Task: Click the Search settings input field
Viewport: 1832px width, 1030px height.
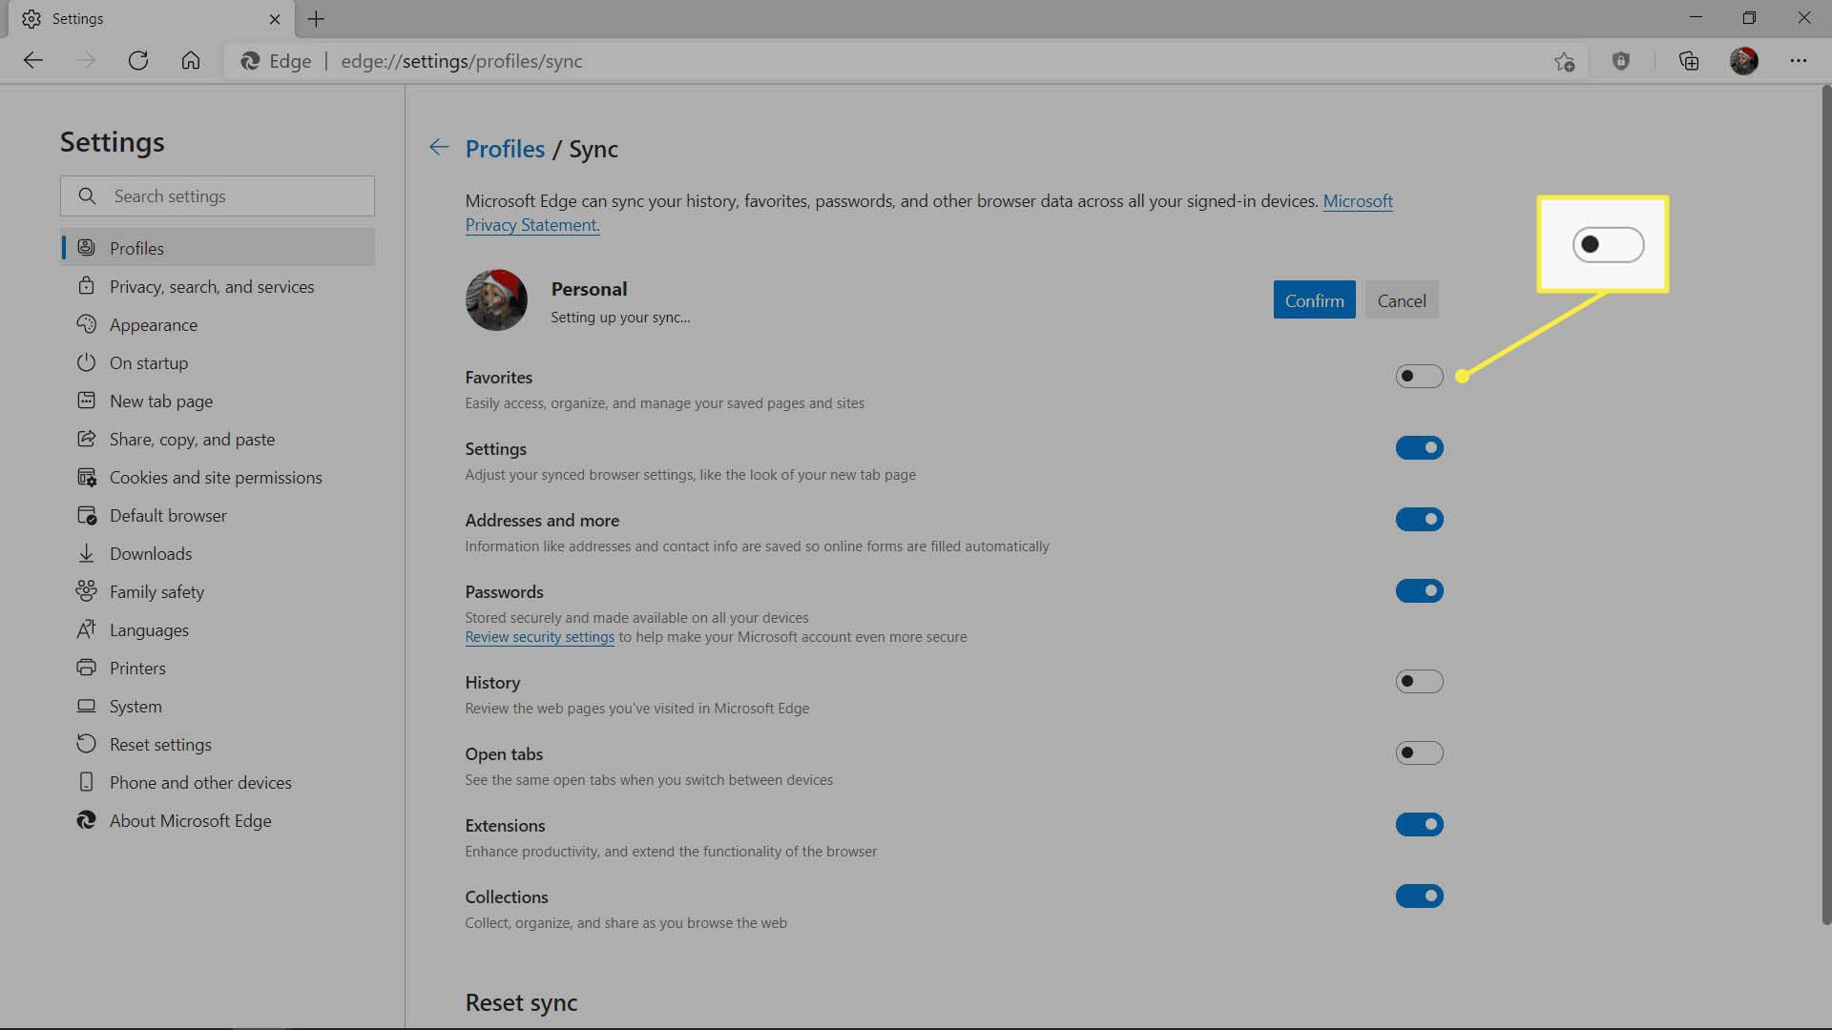Action: [x=218, y=196]
